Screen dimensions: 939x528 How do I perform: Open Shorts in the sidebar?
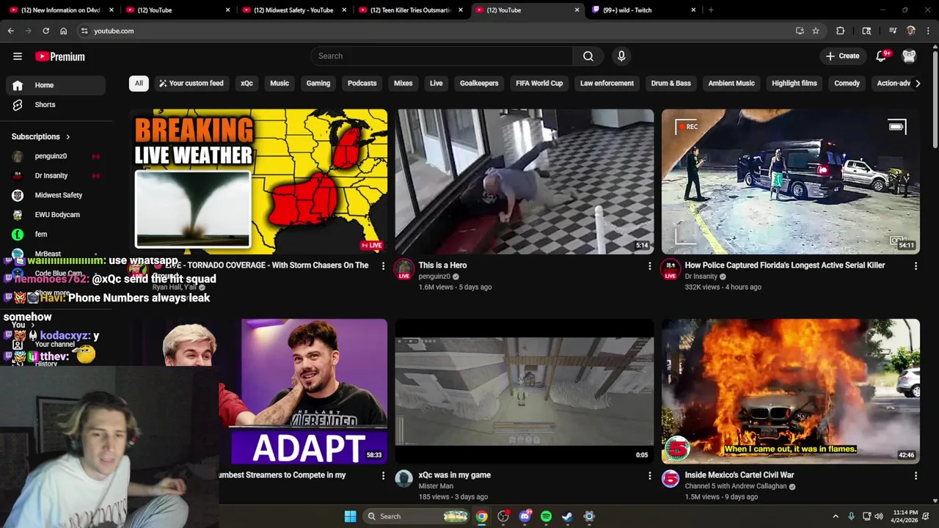click(x=56, y=105)
